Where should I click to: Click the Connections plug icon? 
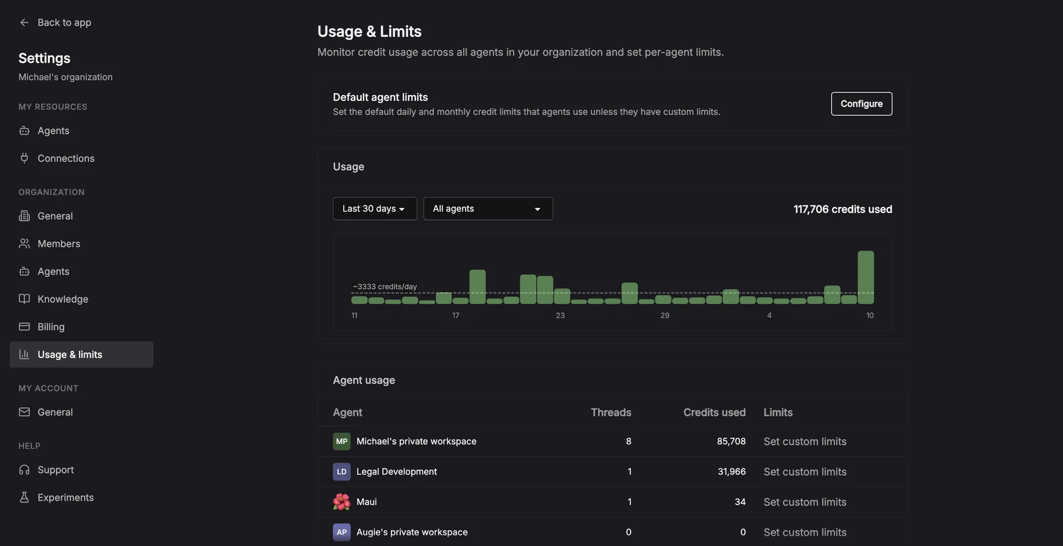[24, 158]
